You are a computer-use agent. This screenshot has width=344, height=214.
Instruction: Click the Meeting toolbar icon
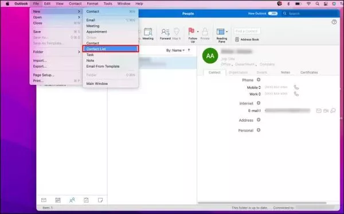[148, 34]
